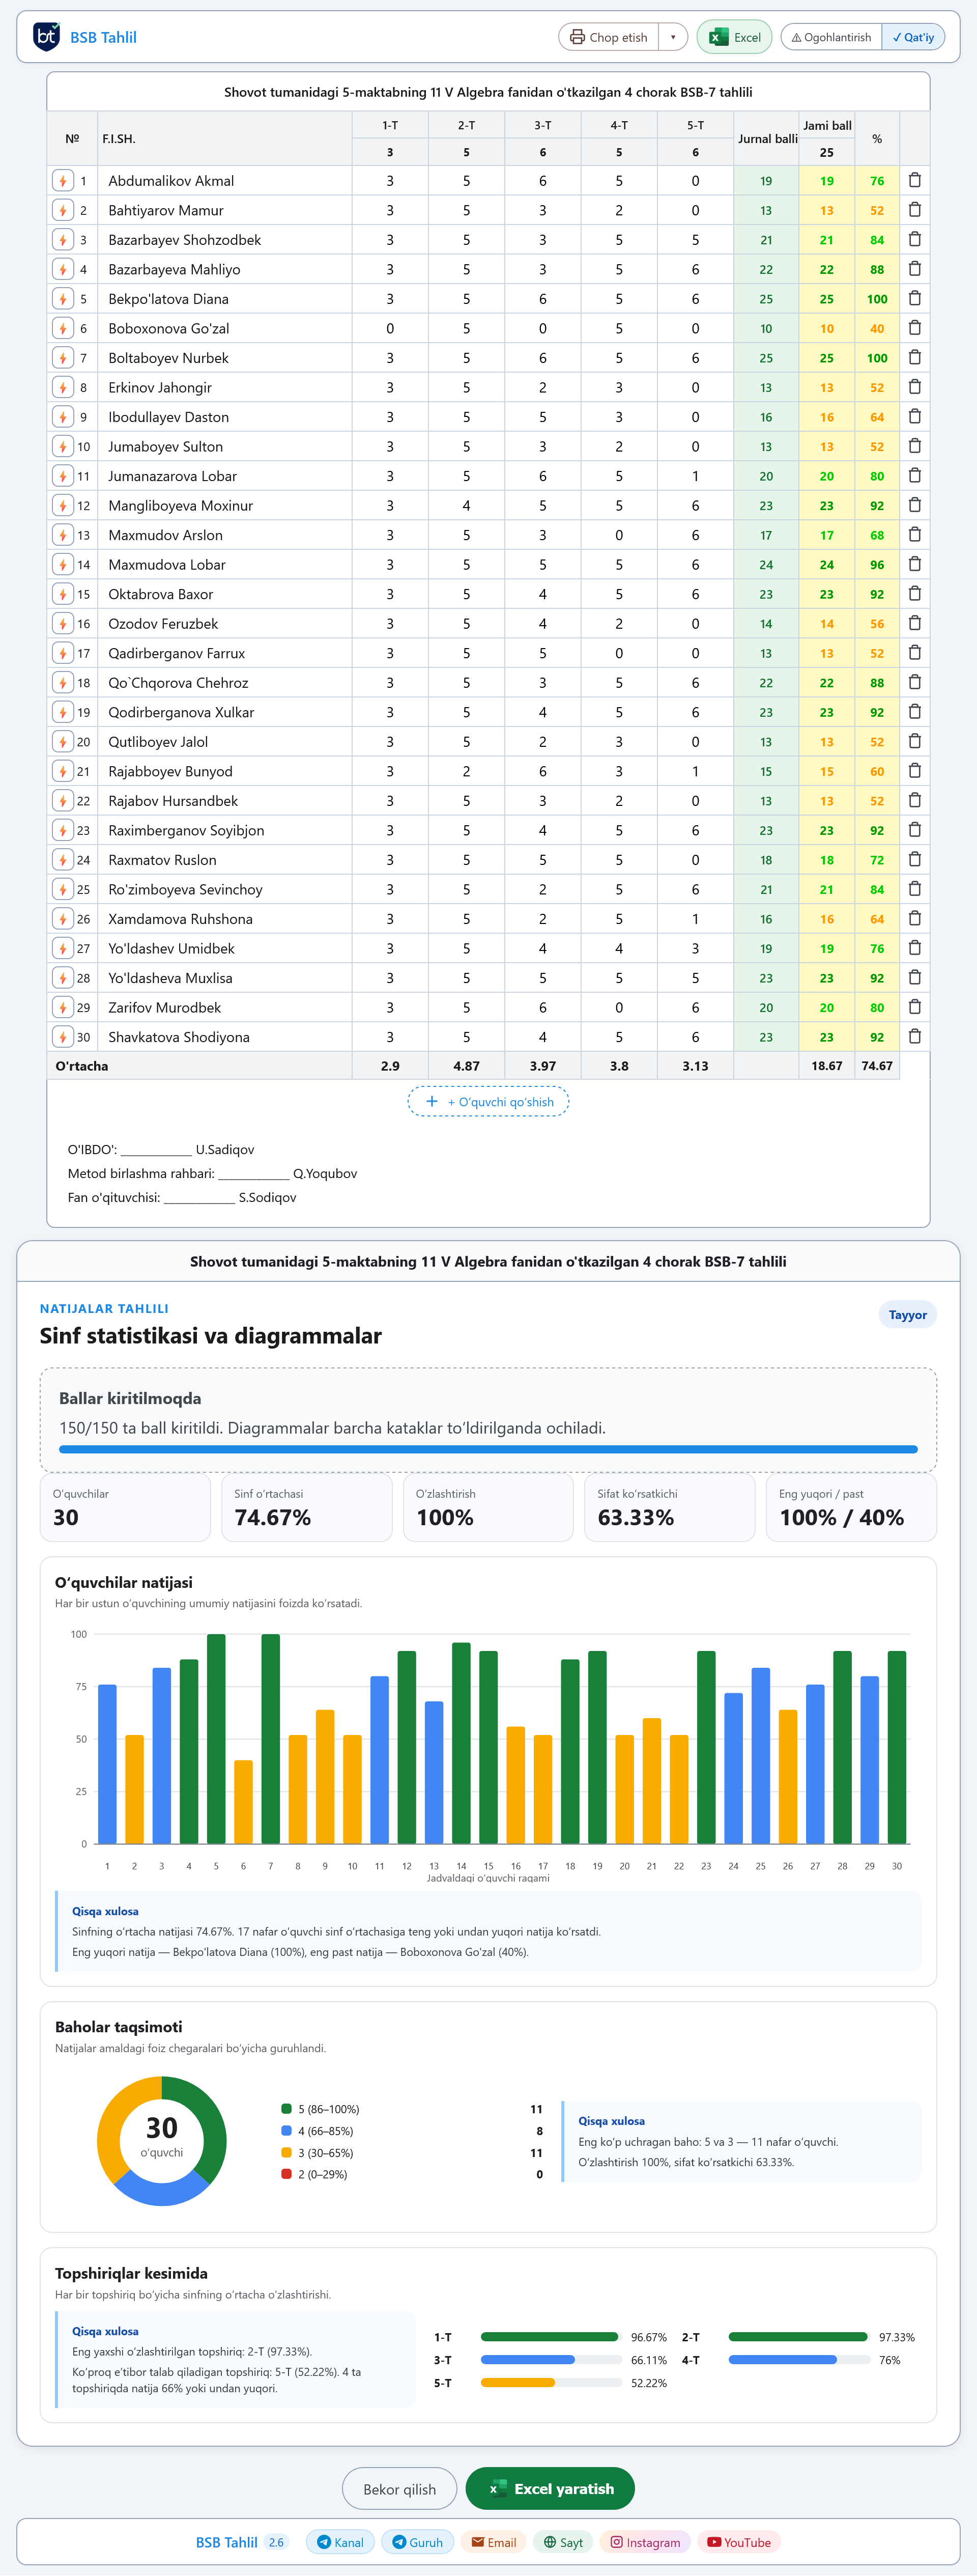977x2576 pixels.
Task: Click the Jurnal balli column header
Action: [x=767, y=139]
